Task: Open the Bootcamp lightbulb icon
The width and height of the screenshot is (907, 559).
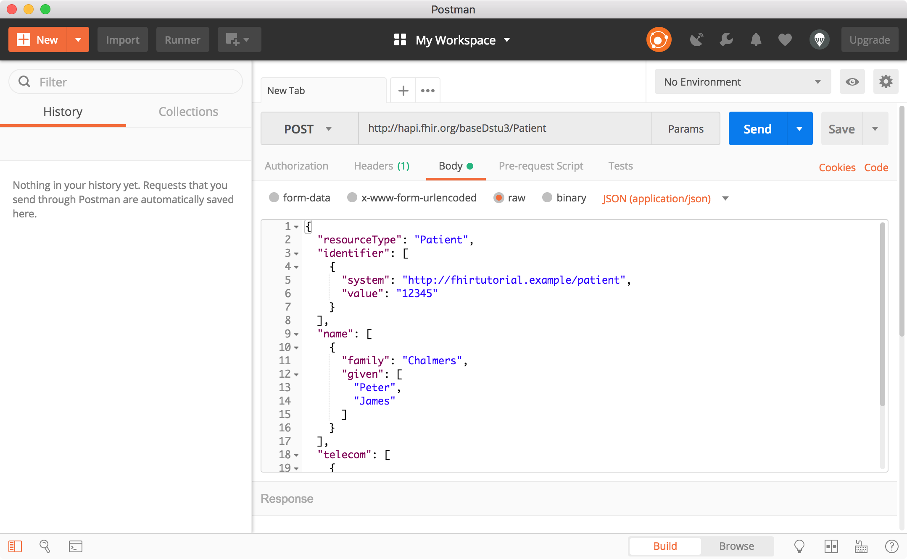Action: click(799, 546)
